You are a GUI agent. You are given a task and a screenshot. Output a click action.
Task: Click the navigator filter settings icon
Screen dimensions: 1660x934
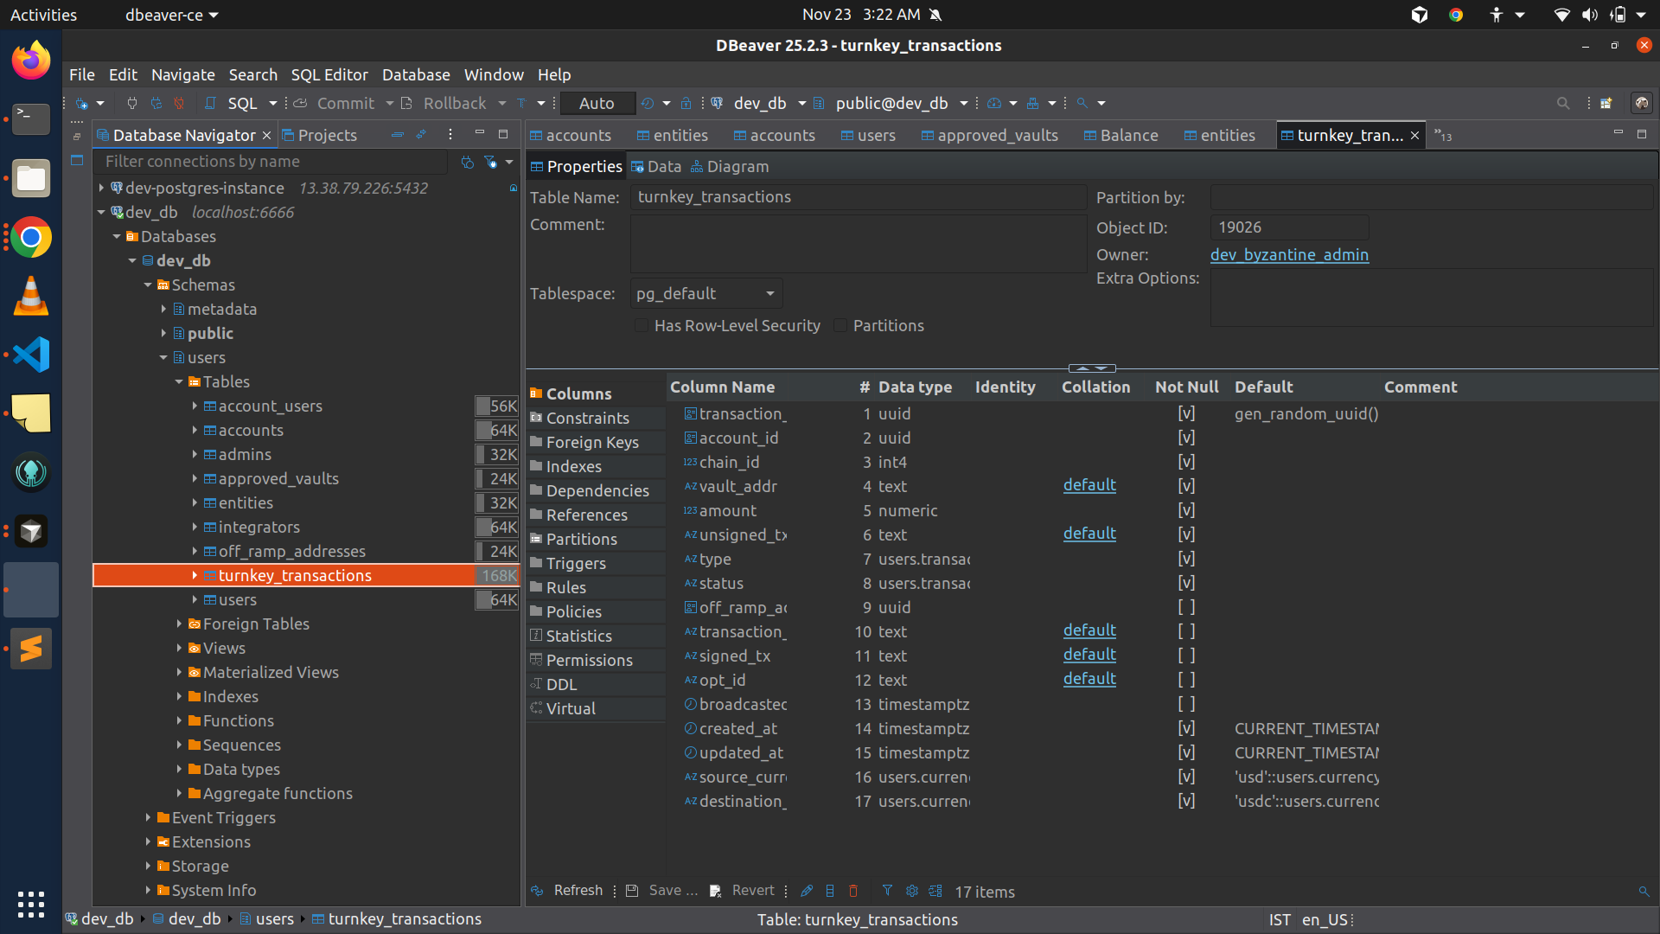pyautogui.click(x=490, y=162)
